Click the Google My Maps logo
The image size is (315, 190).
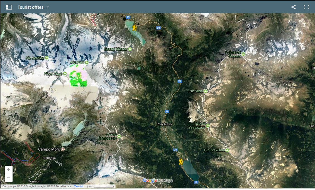click(x=158, y=181)
